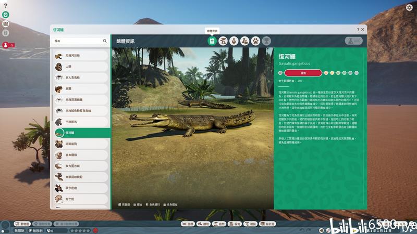Select the 山魈 mandrill entry
The image size is (417, 234).
[x=81, y=67]
